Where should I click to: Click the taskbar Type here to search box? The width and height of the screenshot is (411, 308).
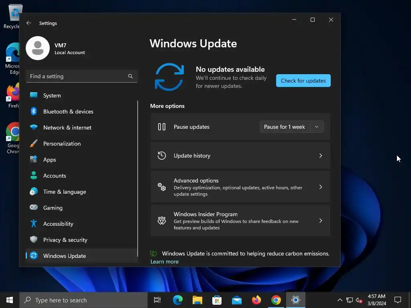(83, 300)
